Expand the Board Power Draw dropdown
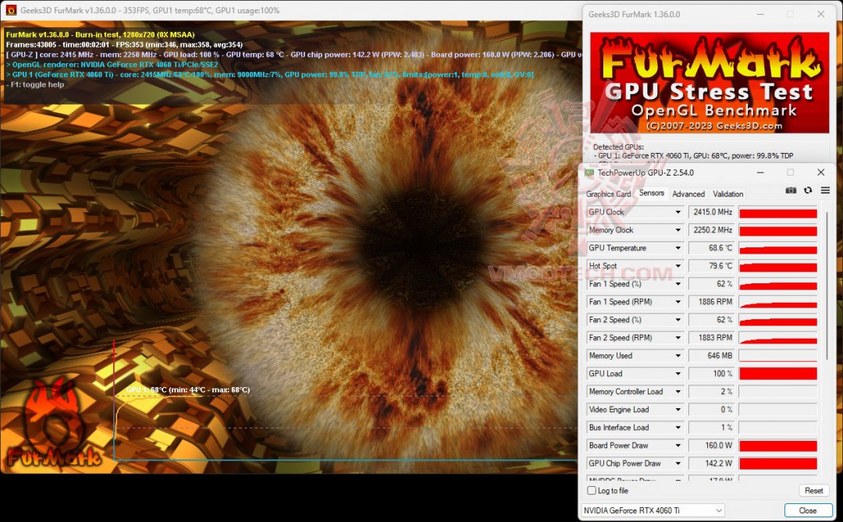The height and width of the screenshot is (522, 843). tap(678, 446)
